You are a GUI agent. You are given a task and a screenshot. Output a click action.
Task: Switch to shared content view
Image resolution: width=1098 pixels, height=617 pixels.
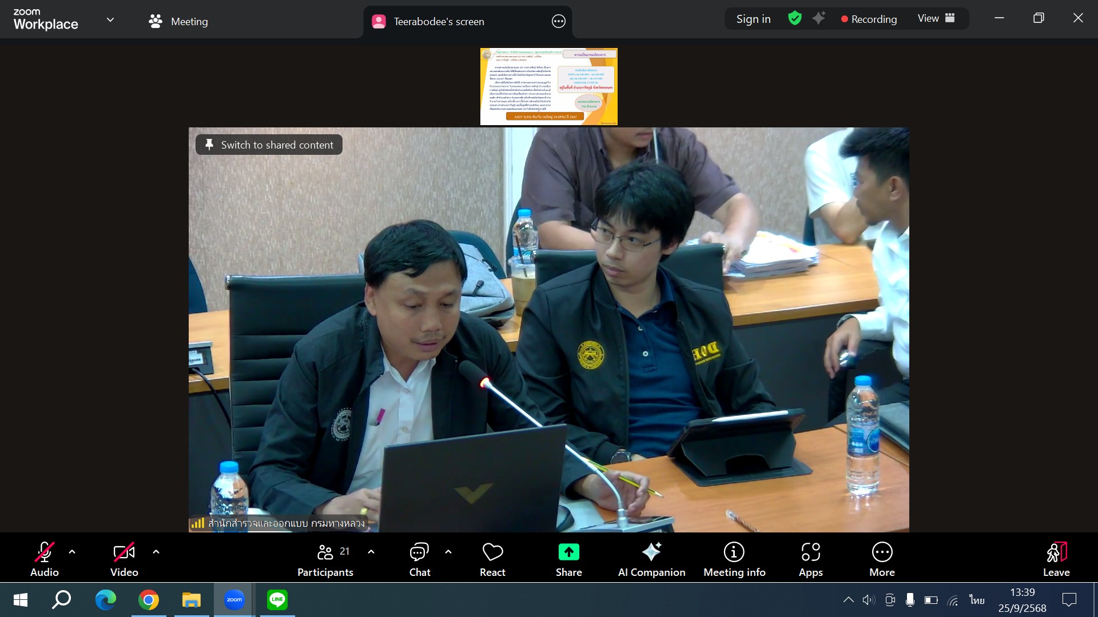click(x=269, y=145)
